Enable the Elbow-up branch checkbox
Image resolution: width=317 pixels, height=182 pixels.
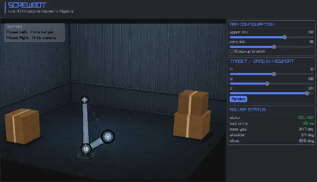[x=231, y=52]
